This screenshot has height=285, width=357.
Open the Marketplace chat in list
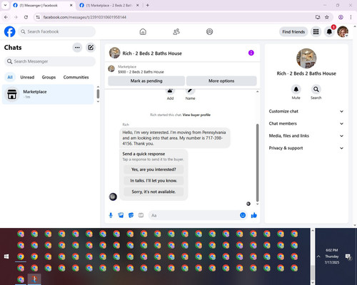tap(48, 94)
